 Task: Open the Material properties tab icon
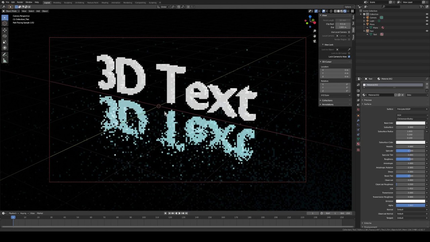(x=358, y=144)
